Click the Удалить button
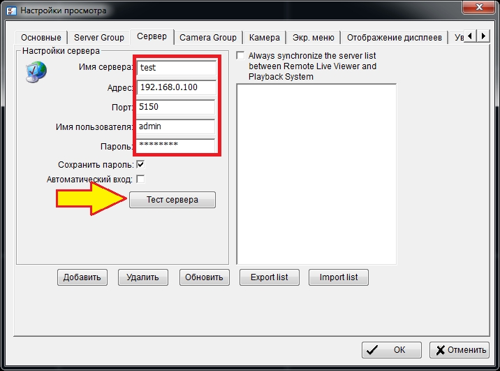 (143, 277)
